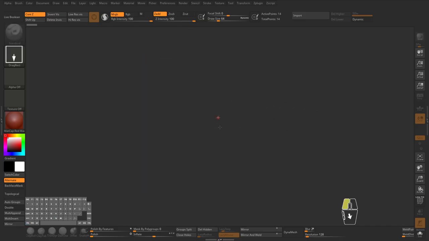Open the Stroke menu
The width and height of the screenshot is (429, 241).
(207, 3)
